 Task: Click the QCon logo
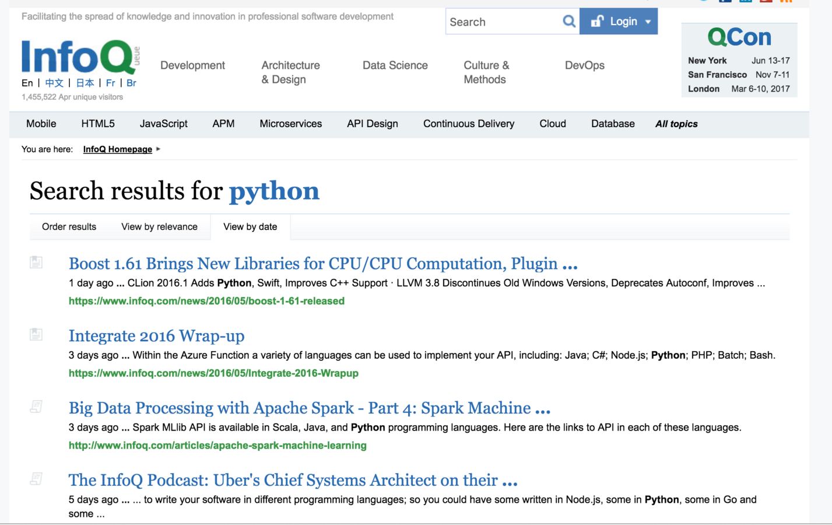click(739, 37)
